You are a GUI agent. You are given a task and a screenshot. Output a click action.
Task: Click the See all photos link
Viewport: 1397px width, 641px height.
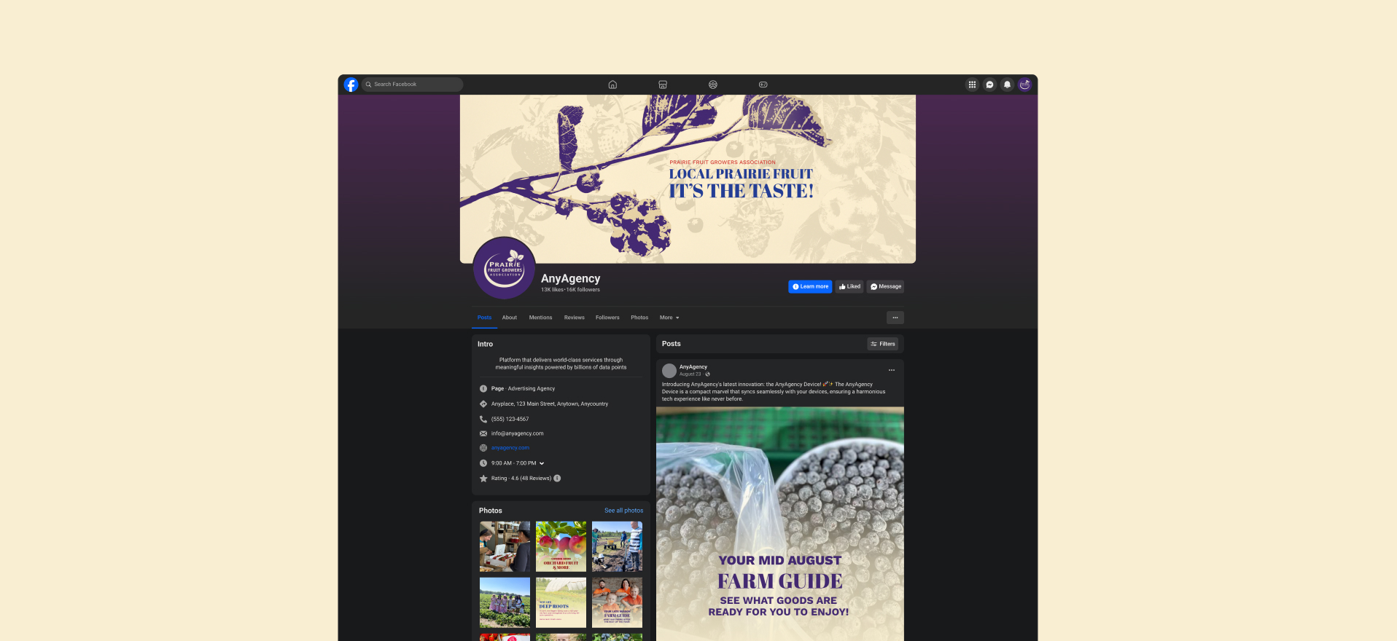pyautogui.click(x=624, y=511)
